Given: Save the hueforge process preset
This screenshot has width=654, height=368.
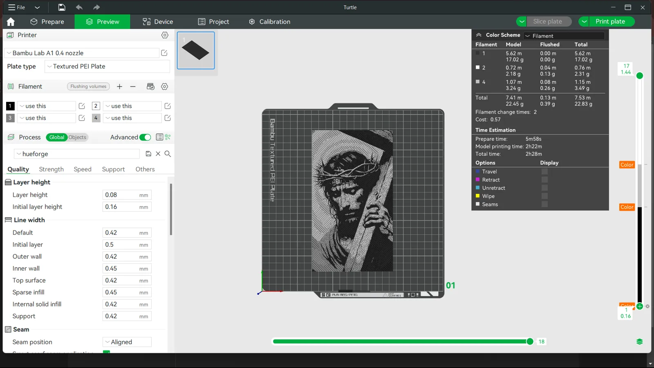Looking at the screenshot, I should coord(148,154).
